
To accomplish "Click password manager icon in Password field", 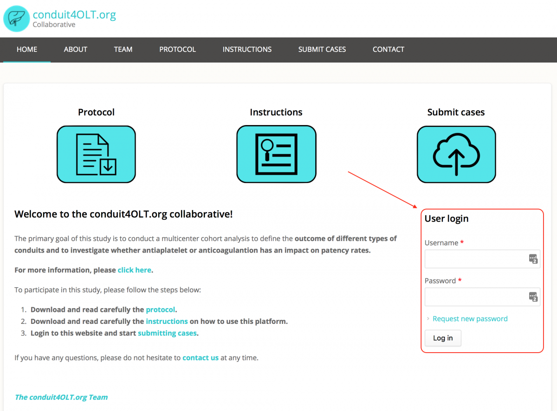I will coord(533,297).
